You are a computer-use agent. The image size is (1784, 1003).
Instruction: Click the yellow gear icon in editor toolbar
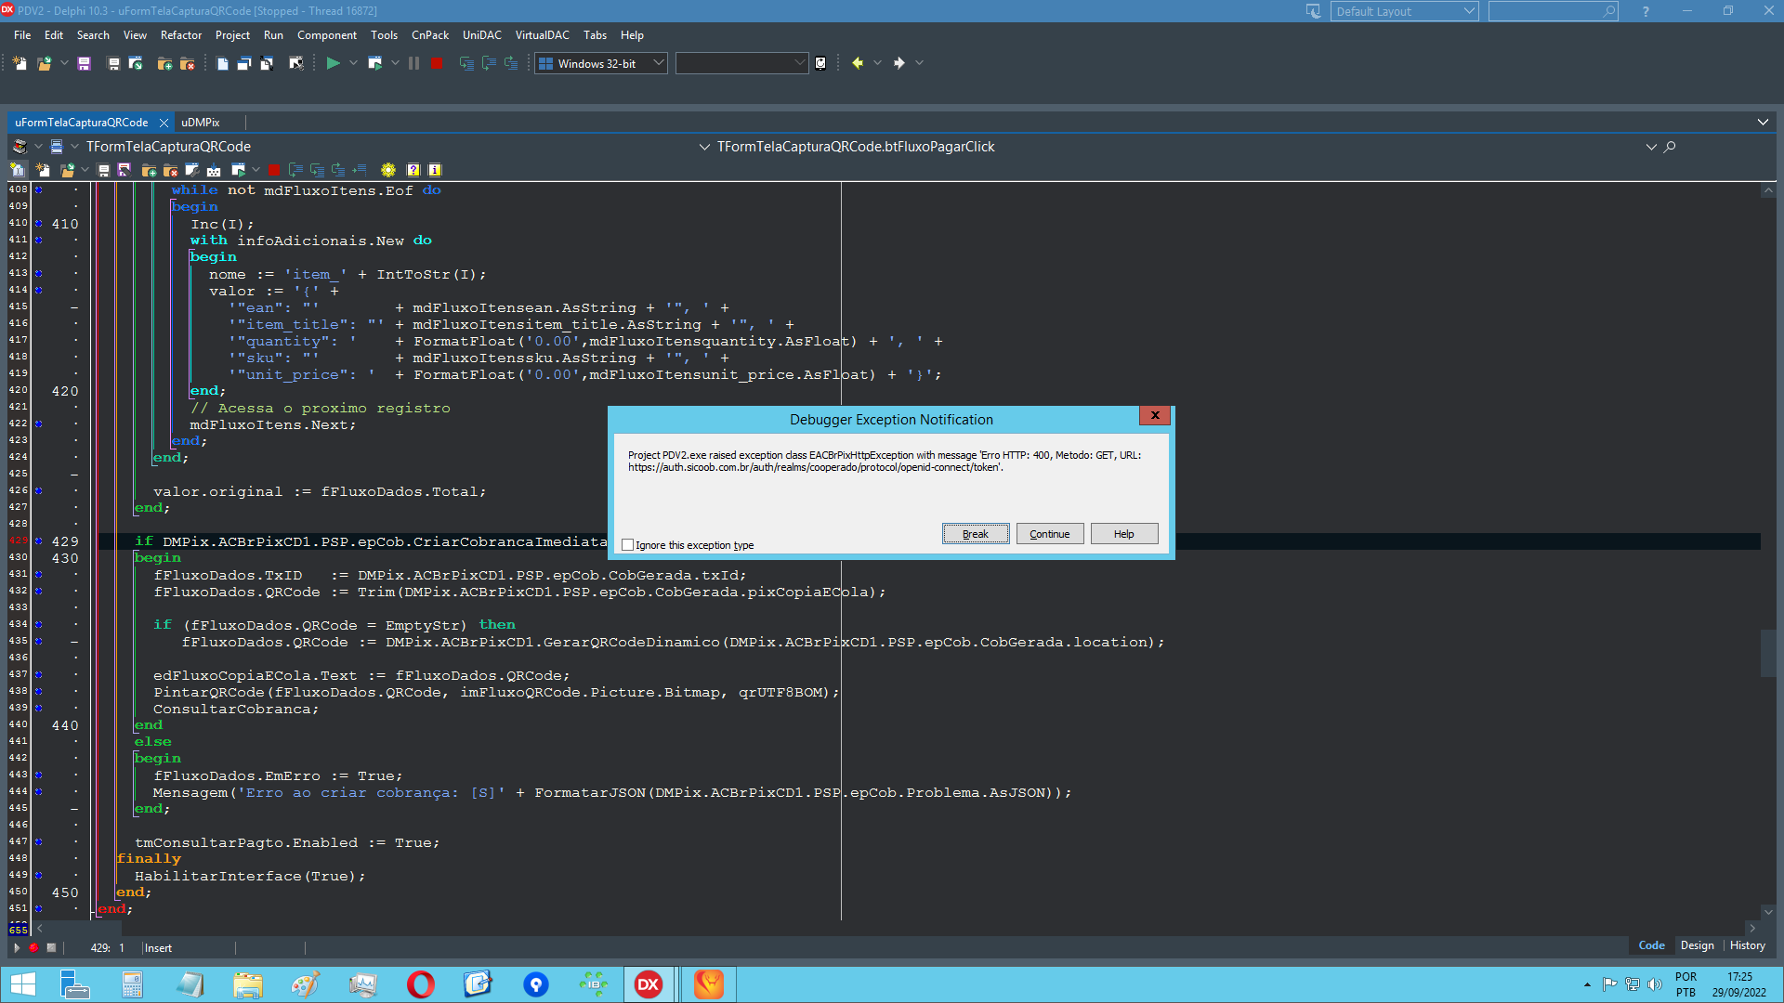pyautogui.click(x=388, y=170)
